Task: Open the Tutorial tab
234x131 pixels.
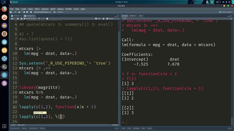Action: (x=42, y=128)
